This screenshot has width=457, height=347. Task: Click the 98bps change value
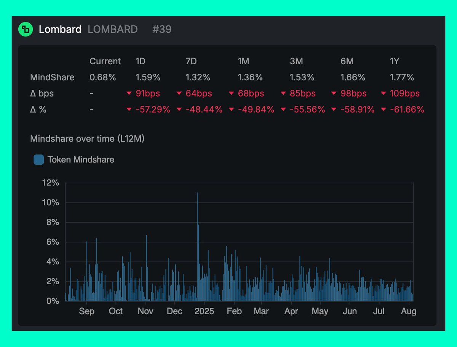click(x=354, y=94)
